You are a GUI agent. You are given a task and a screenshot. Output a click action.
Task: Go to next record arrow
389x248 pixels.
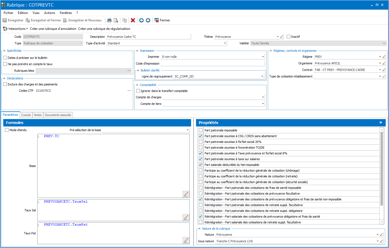[148, 20]
